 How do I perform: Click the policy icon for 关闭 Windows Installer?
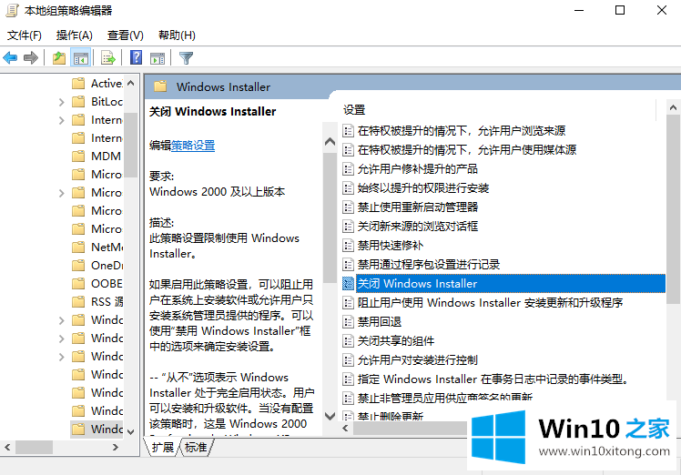(x=348, y=284)
